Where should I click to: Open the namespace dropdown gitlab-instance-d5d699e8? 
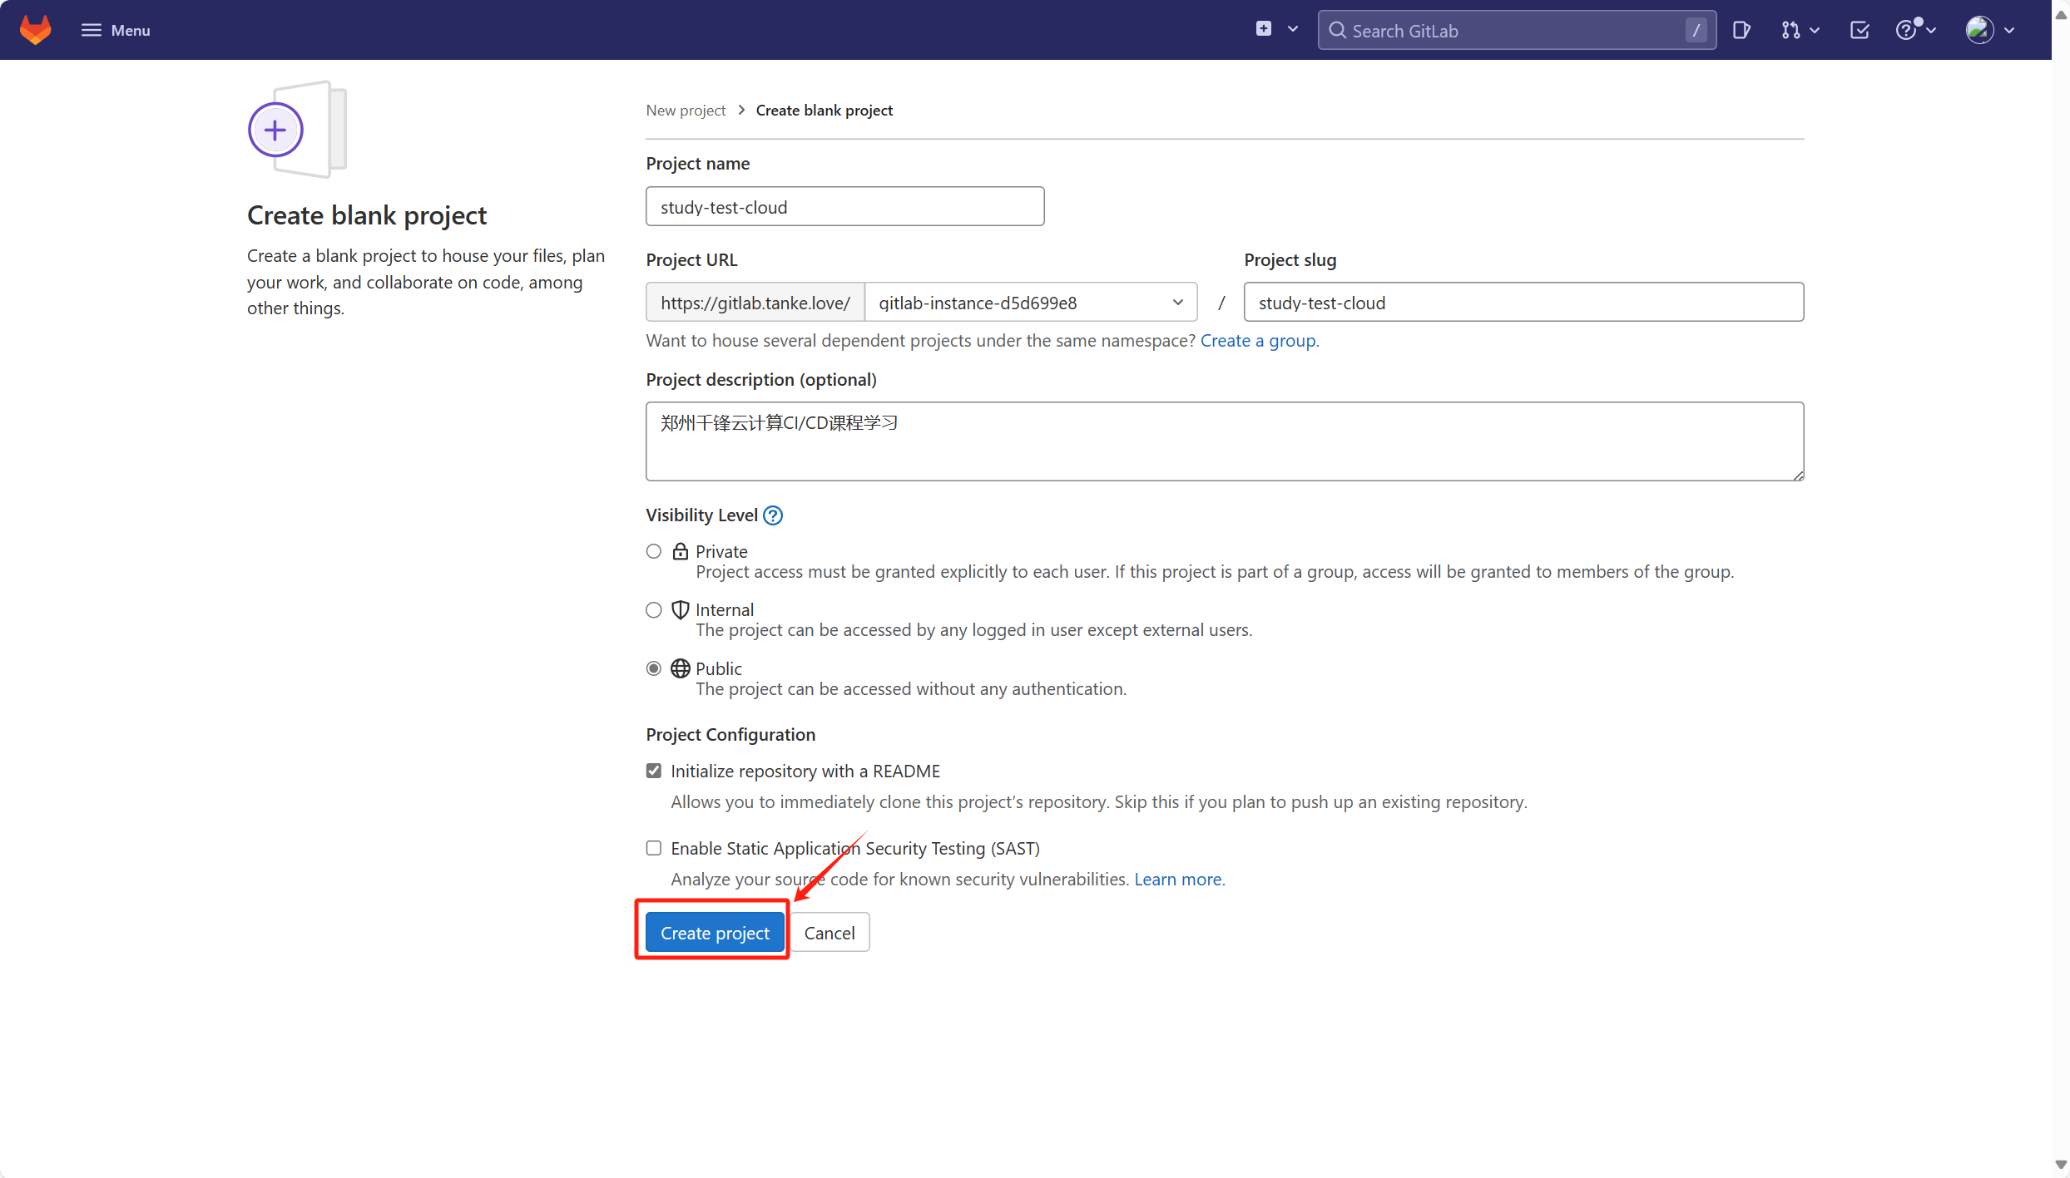[x=1030, y=303]
